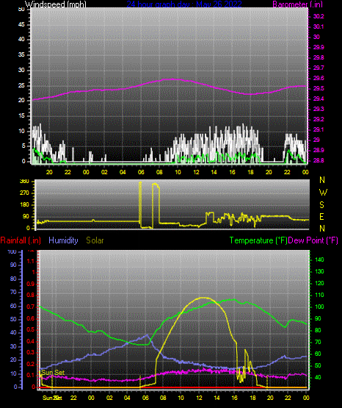Image resolution: width=342 pixels, height=408 pixels.
Task: Click the barometer scale value "29.3"
Action: [319, 109]
